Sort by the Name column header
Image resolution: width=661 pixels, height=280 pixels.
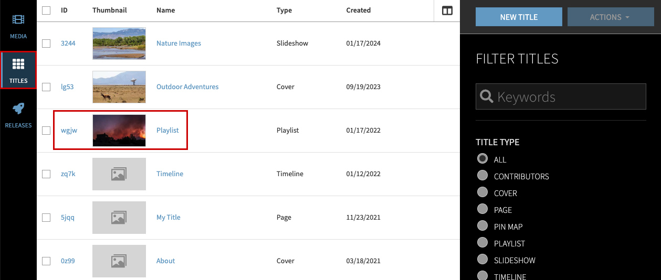coord(165,10)
